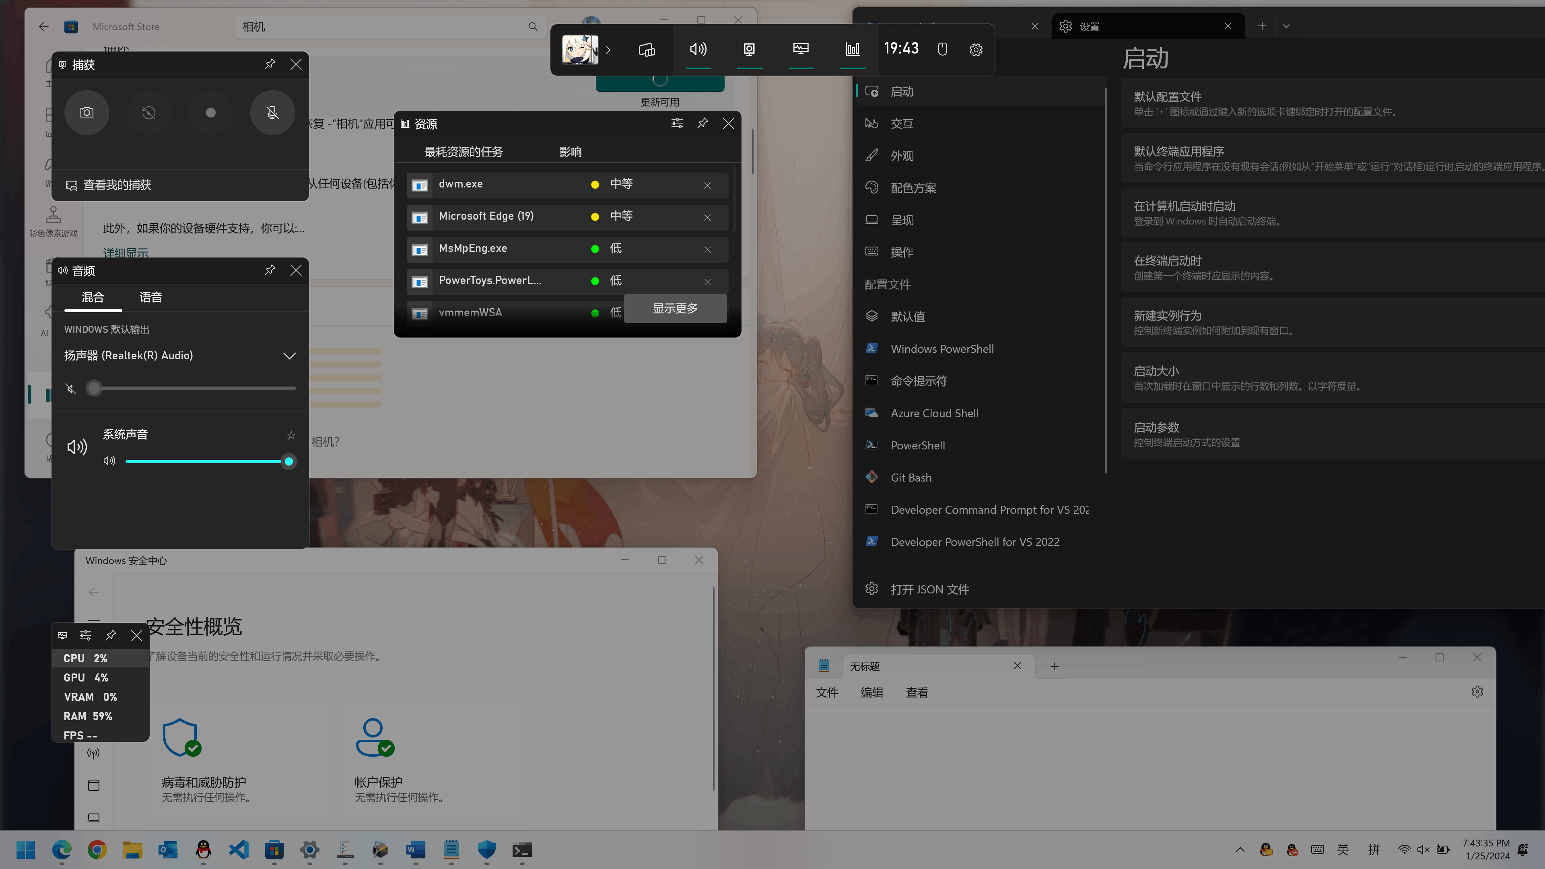Select 配色方案 in the Terminal settings
The image size is (1545, 869).
[x=913, y=188]
